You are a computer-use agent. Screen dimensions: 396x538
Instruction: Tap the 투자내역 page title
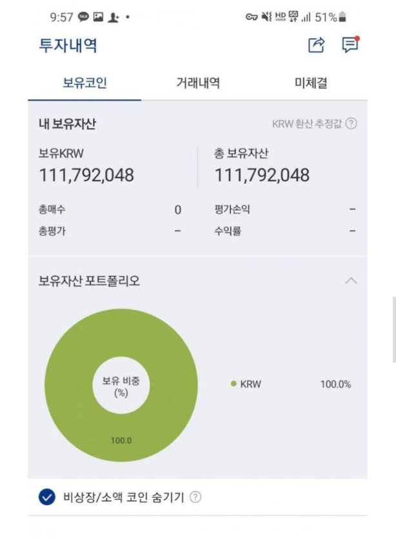pyautogui.click(x=68, y=46)
